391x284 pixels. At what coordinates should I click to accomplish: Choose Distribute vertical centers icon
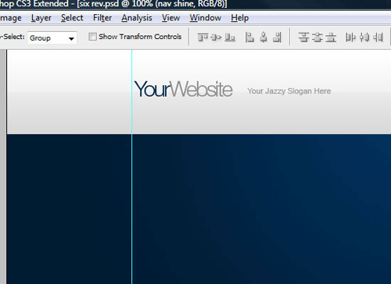point(317,37)
